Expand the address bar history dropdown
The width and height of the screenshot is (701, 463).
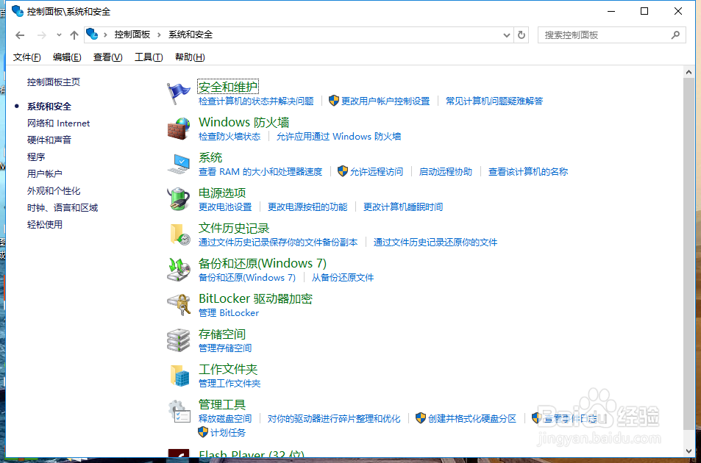pos(507,35)
